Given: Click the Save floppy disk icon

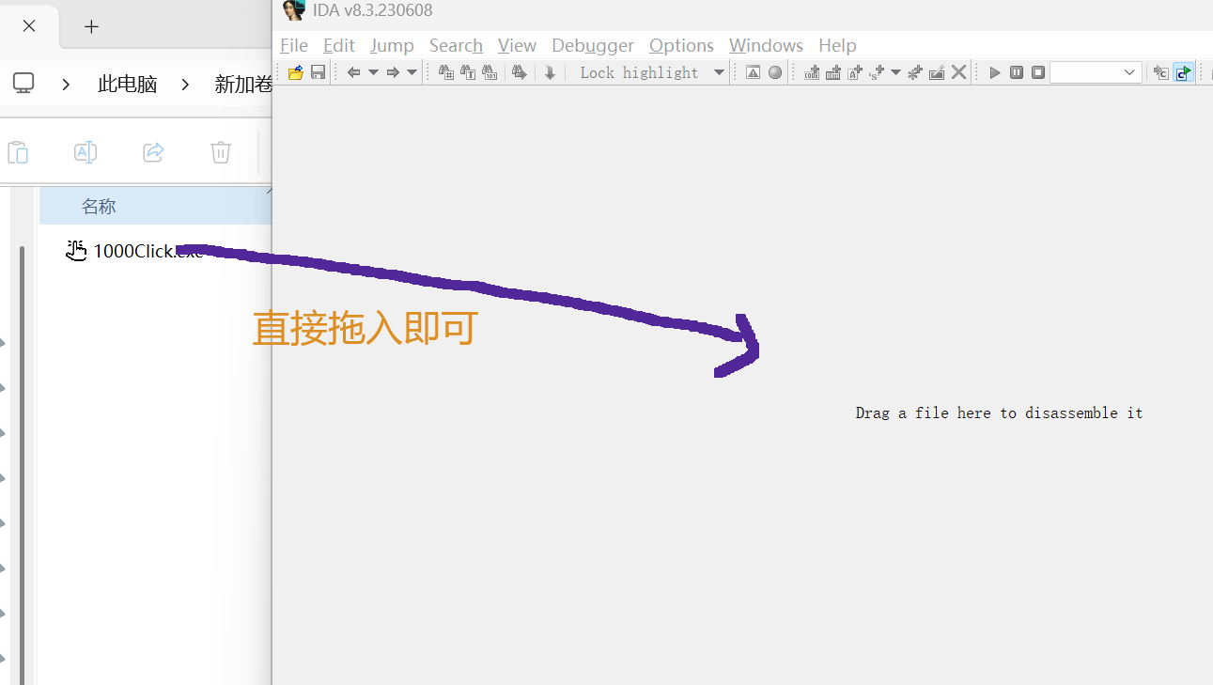Looking at the screenshot, I should (318, 72).
